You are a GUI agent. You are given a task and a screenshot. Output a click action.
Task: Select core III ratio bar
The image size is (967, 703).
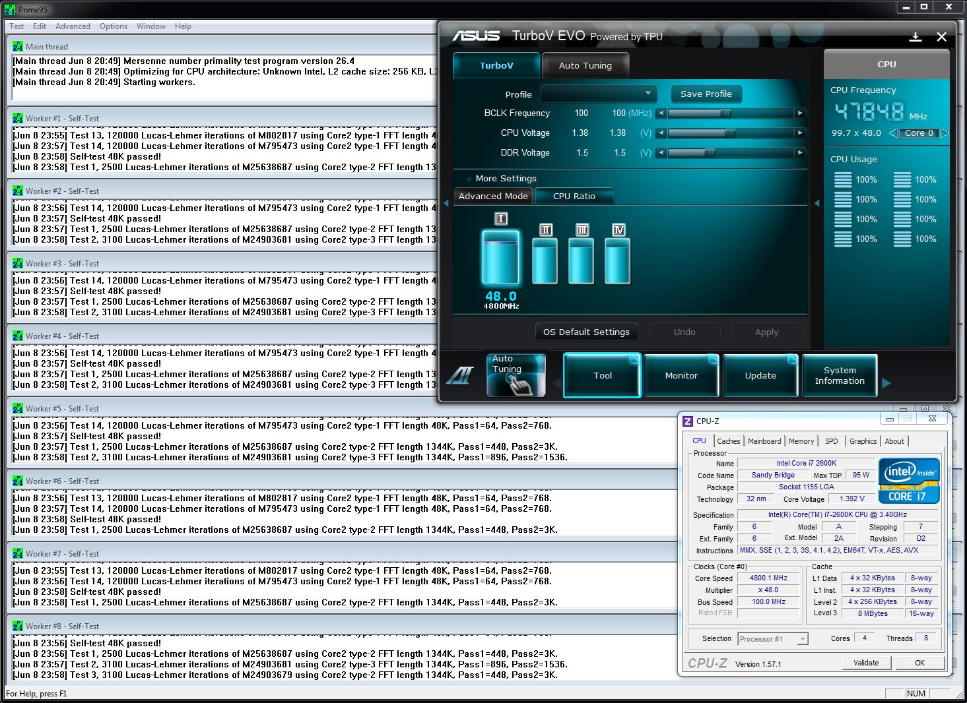click(582, 261)
